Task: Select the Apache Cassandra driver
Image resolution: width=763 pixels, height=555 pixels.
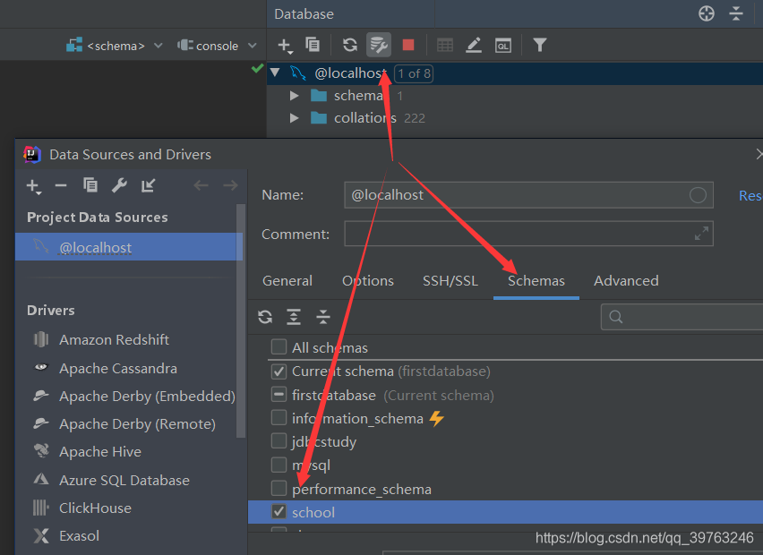Action: pyautogui.click(x=118, y=368)
